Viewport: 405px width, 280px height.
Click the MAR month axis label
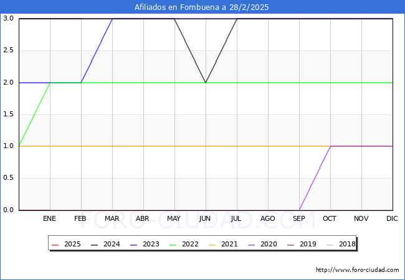[x=112, y=218]
